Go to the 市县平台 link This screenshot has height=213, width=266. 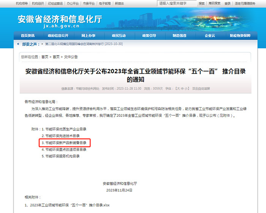click(89, 3)
